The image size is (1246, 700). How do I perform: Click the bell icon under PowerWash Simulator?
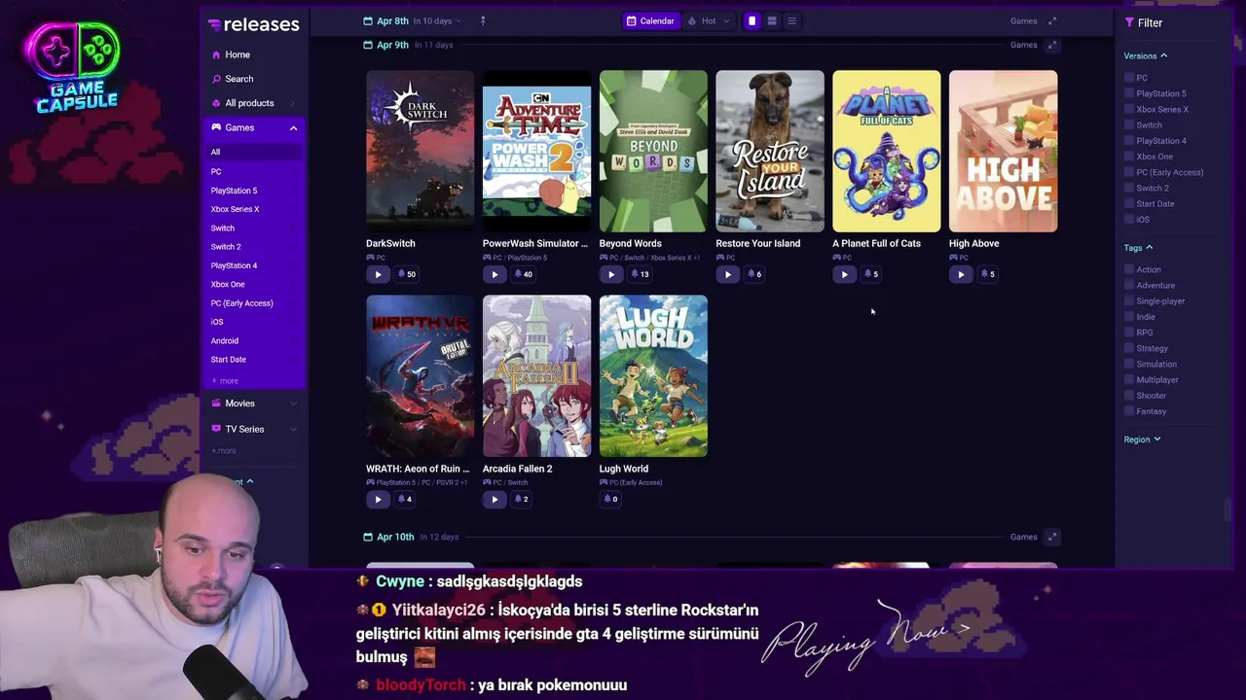point(523,274)
